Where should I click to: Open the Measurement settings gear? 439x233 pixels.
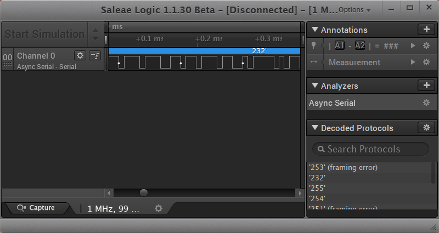pos(426,62)
